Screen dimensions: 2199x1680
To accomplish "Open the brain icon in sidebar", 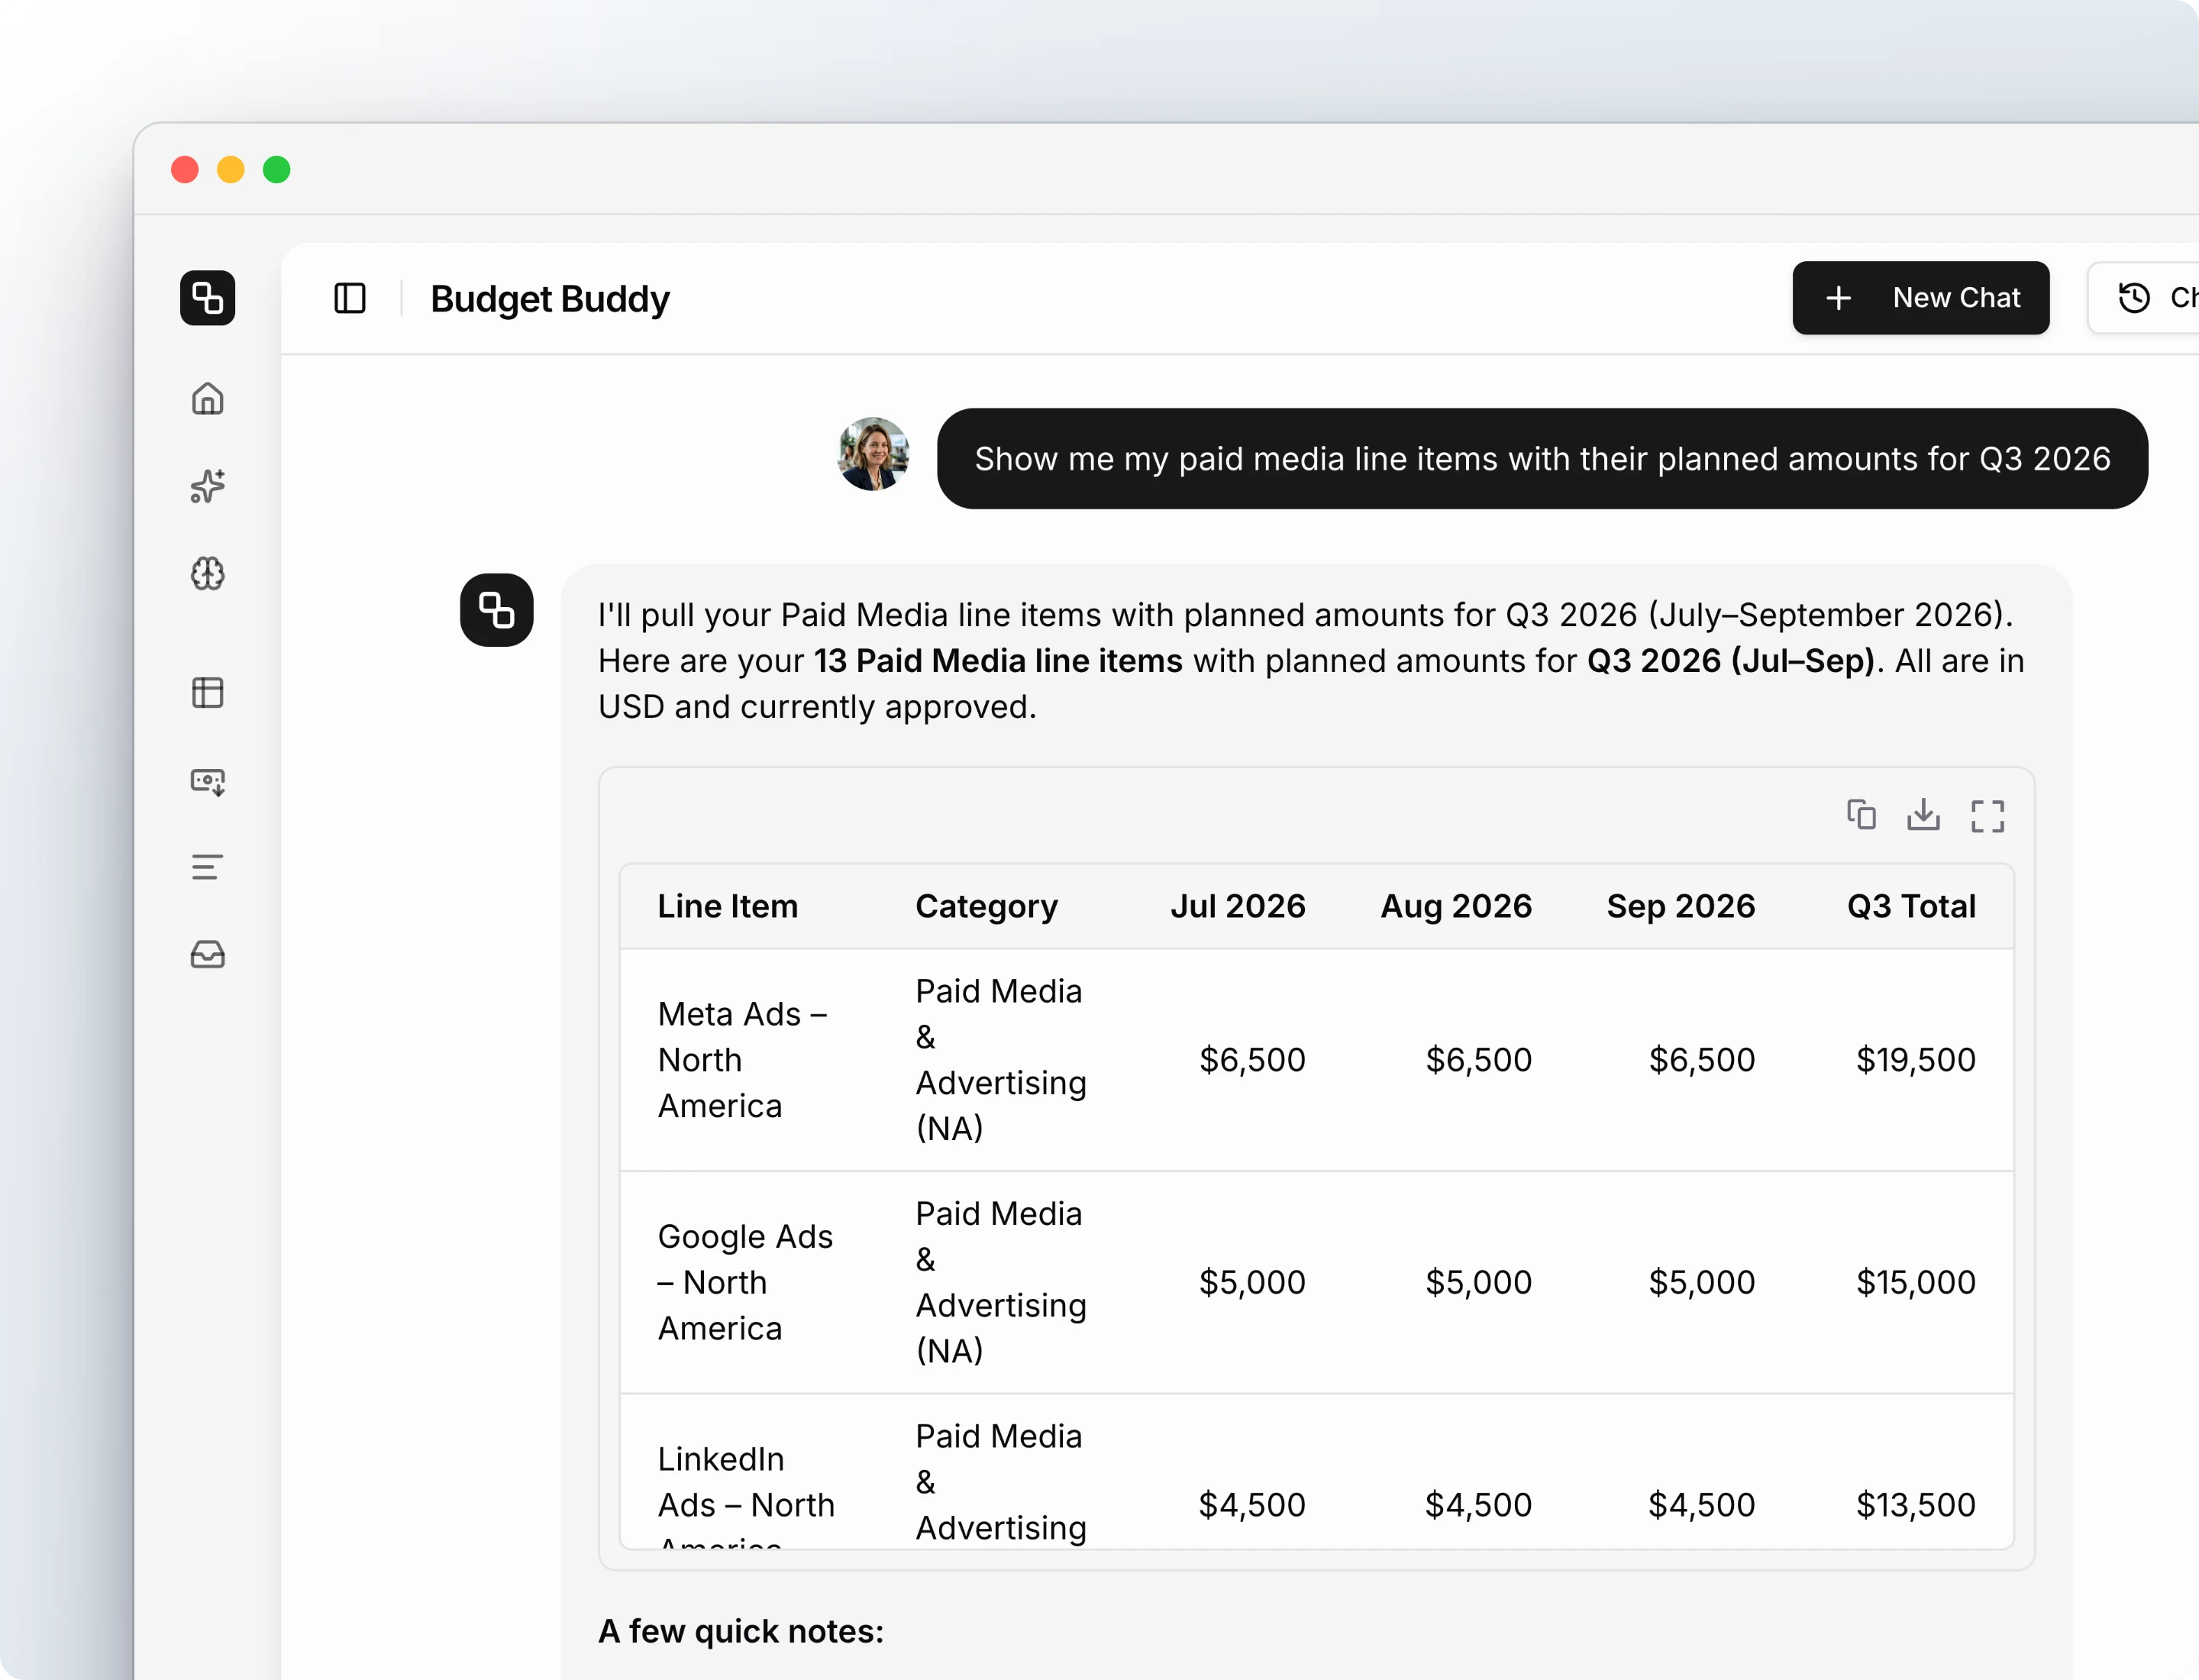I will coord(207,573).
